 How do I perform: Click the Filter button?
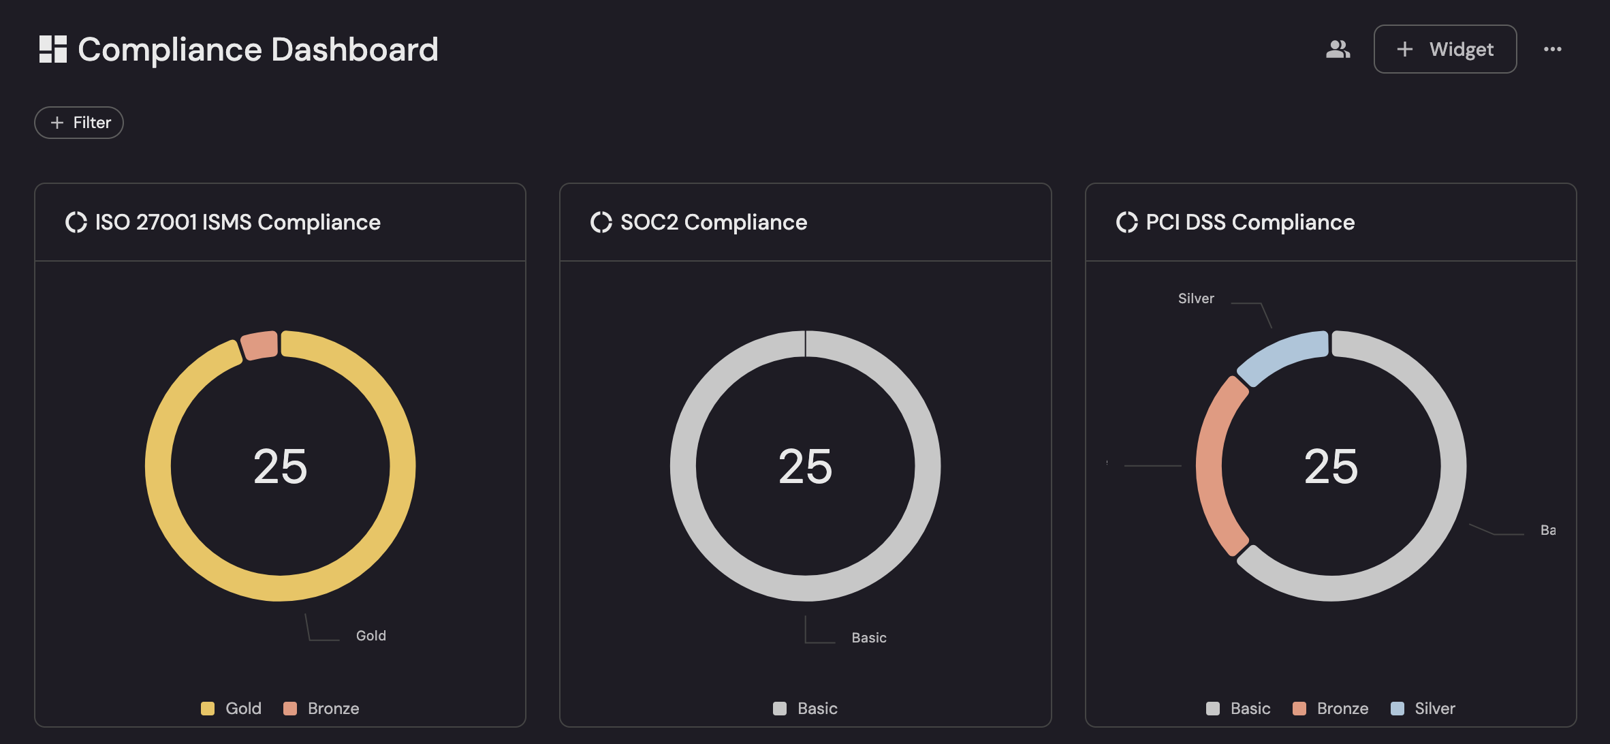pos(79,123)
